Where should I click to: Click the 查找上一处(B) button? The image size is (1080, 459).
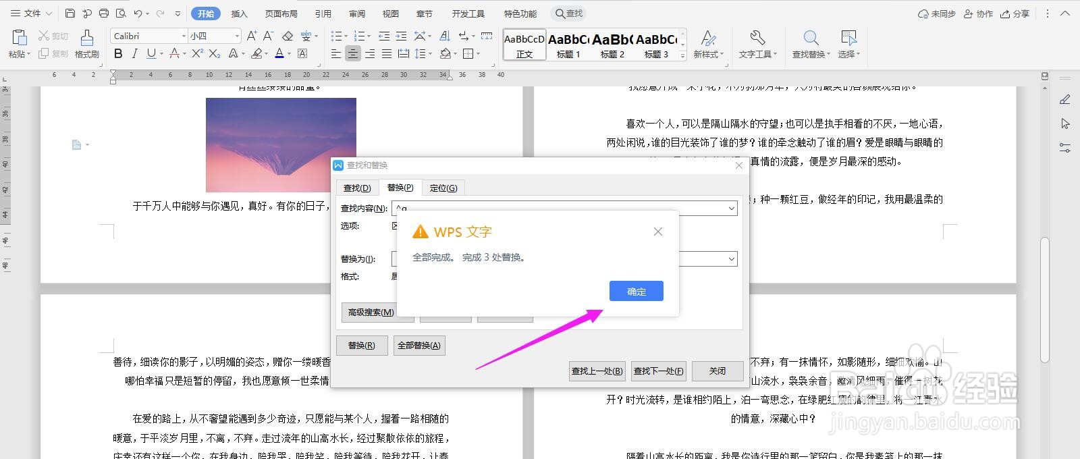point(597,371)
